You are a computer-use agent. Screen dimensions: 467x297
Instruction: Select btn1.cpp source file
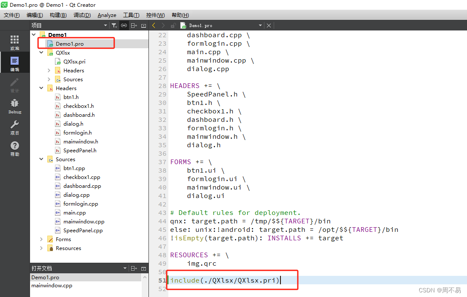click(x=74, y=168)
